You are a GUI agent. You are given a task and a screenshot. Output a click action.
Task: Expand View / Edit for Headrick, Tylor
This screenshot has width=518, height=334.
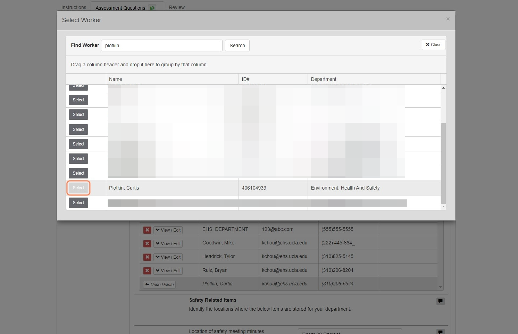coord(168,257)
